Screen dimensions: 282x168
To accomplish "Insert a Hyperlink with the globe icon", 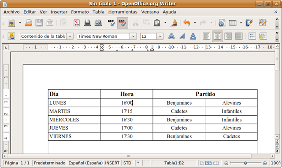I will (x=222, y=23).
